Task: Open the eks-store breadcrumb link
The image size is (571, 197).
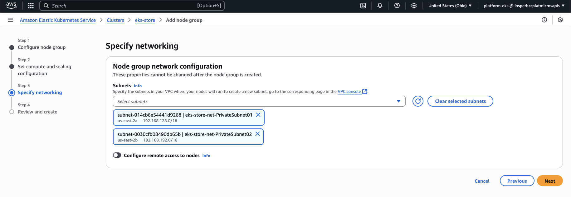Action: (145, 20)
